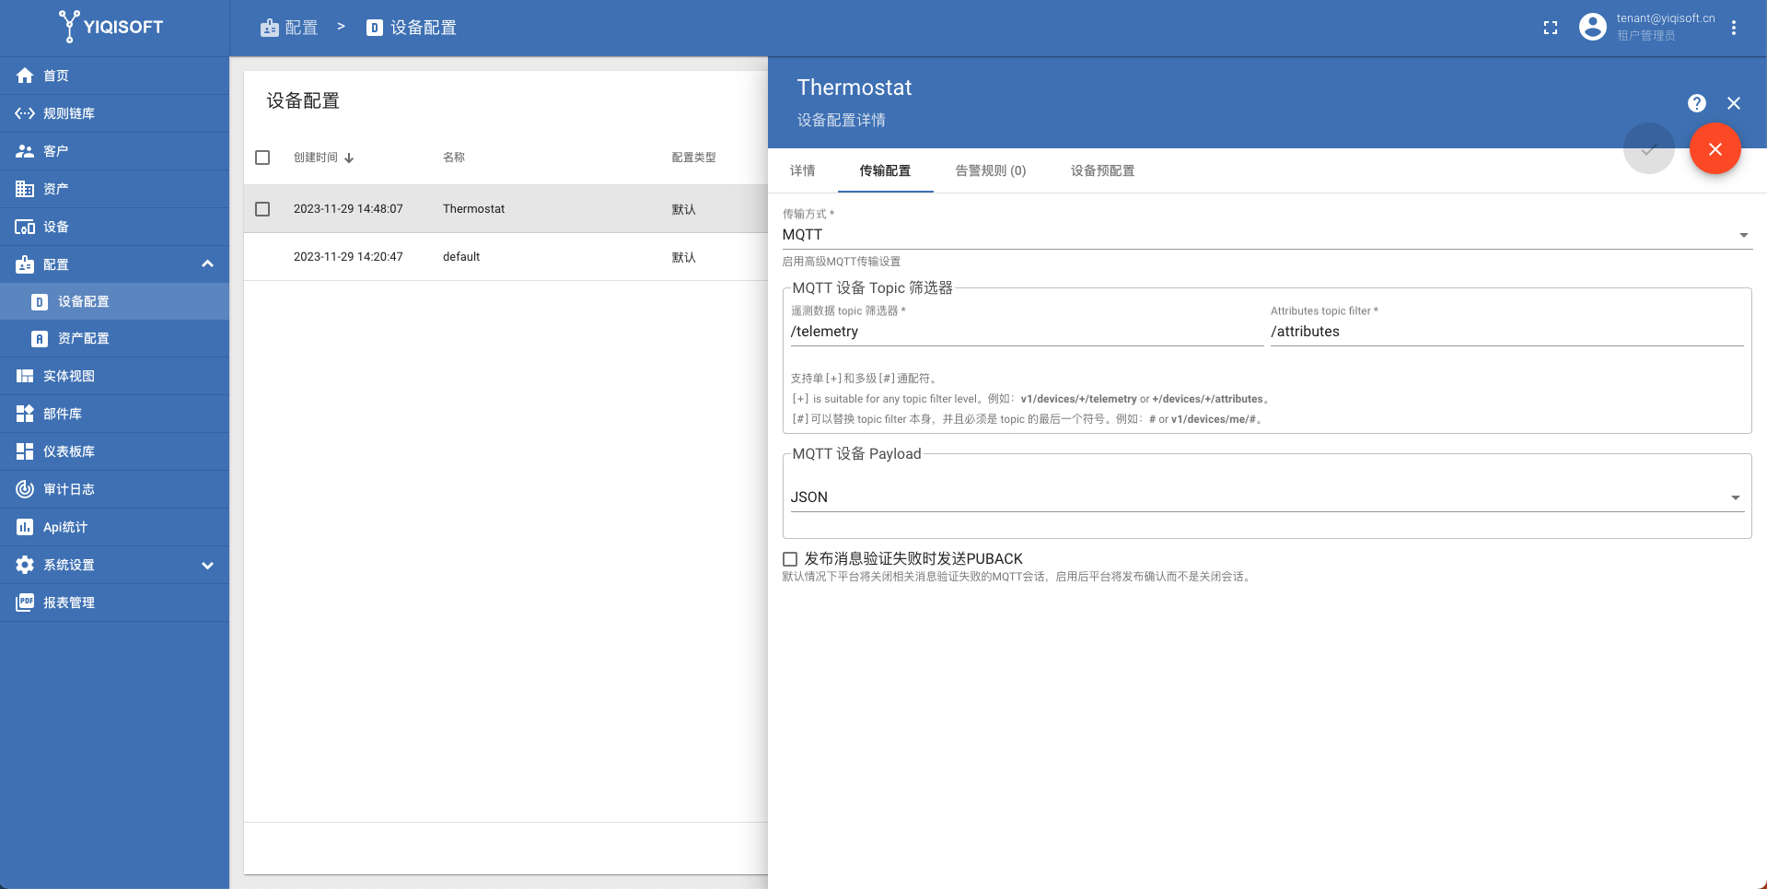
Task: Click the 名称 column header
Action: (x=454, y=158)
